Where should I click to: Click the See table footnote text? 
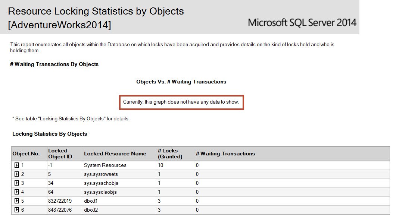tap(71, 118)
